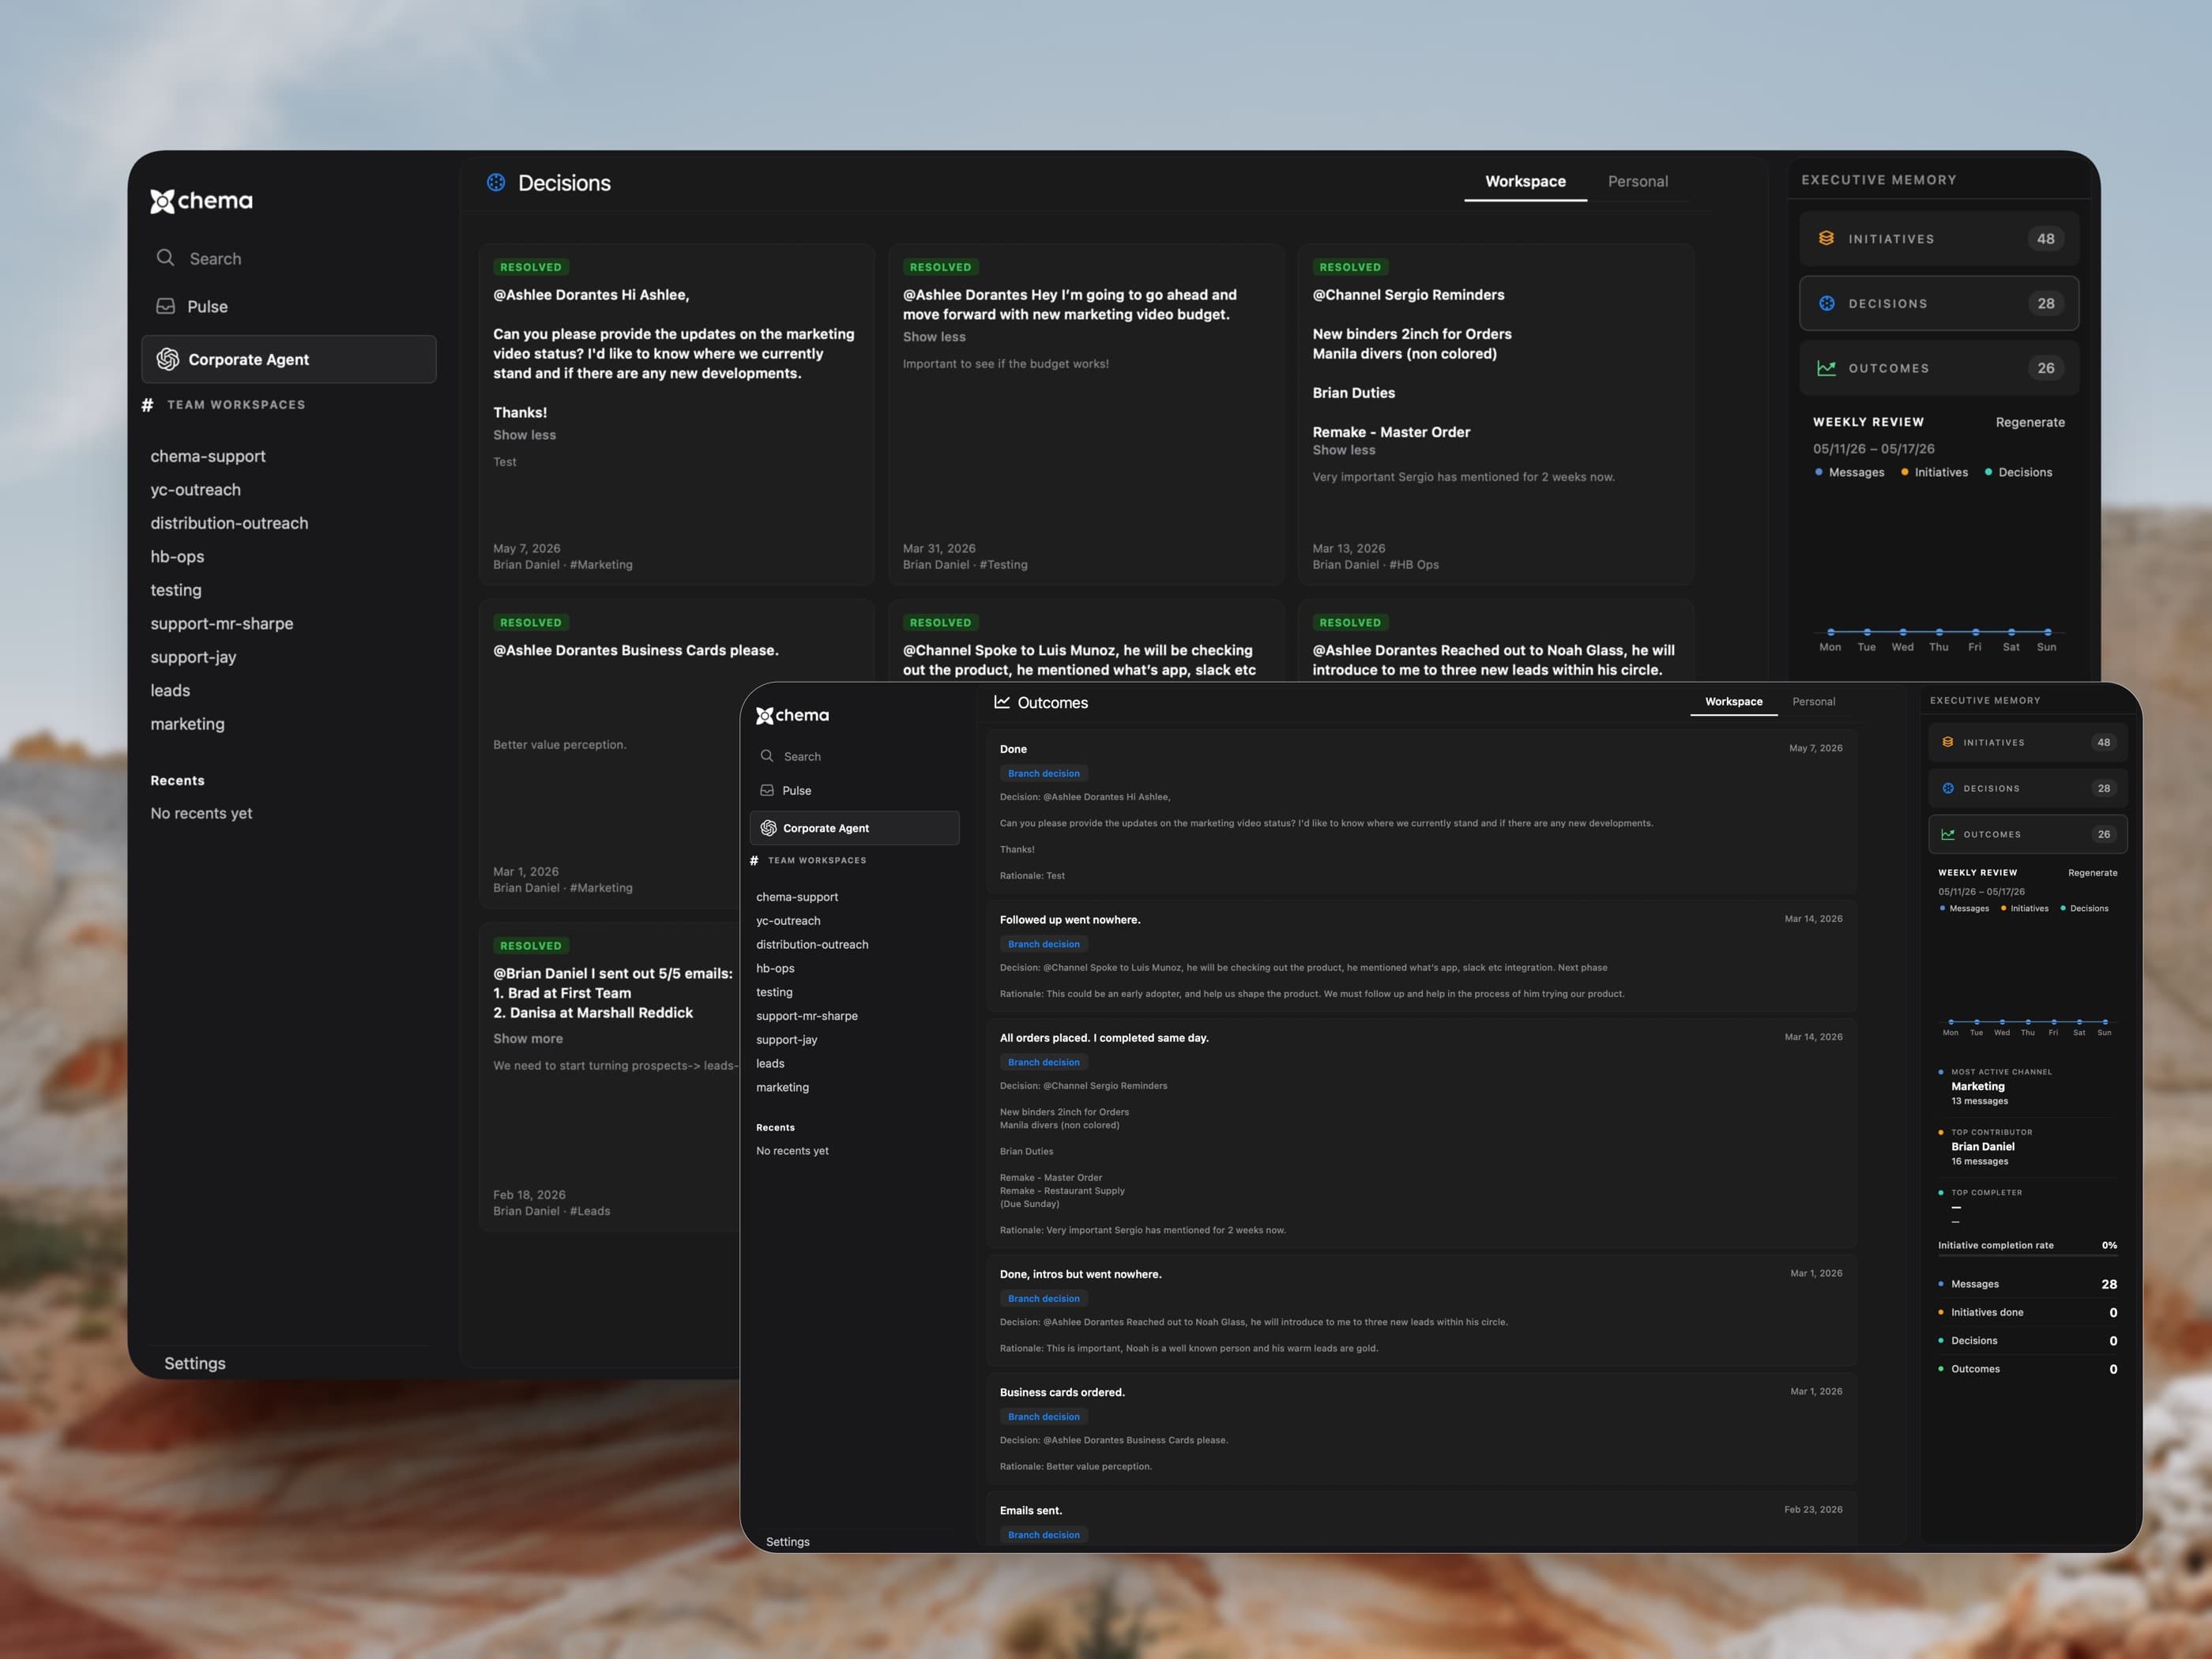Screen dimensions: 2212x1659
Task: Open yc-outreach workspace in Outcomes window
Action: pos(788,921)
